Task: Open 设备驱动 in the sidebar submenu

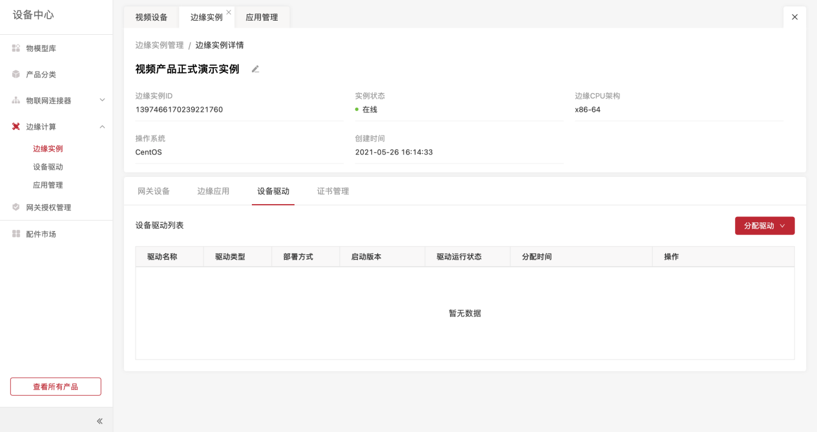Action: [48, 167]
